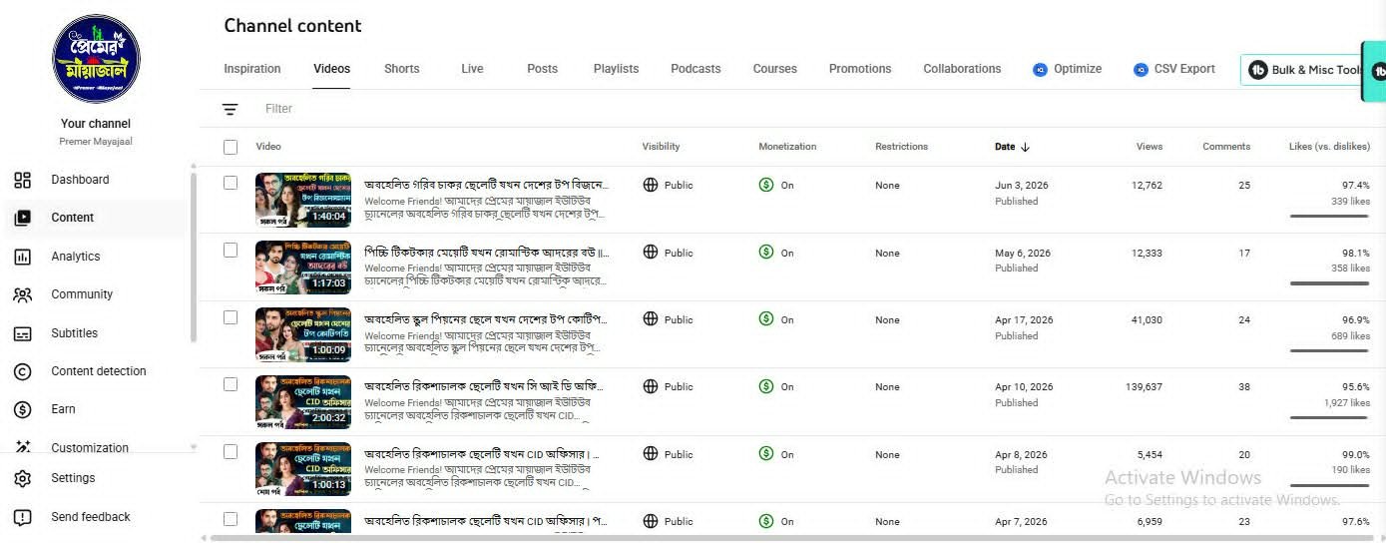Switch to the Promotions tab
The height and width of the screenshot is (543, 1386).
[860, 69]
